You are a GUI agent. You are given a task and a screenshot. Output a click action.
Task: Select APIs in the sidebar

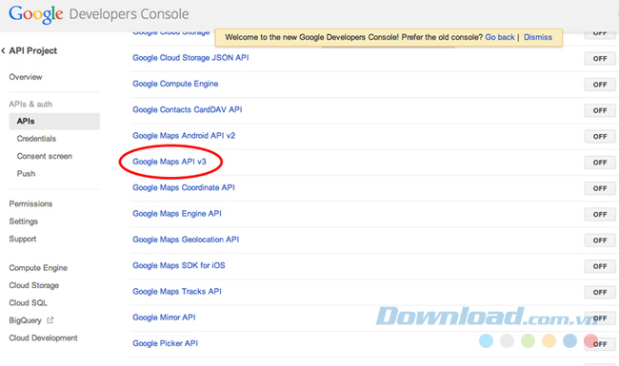[54, 122]
